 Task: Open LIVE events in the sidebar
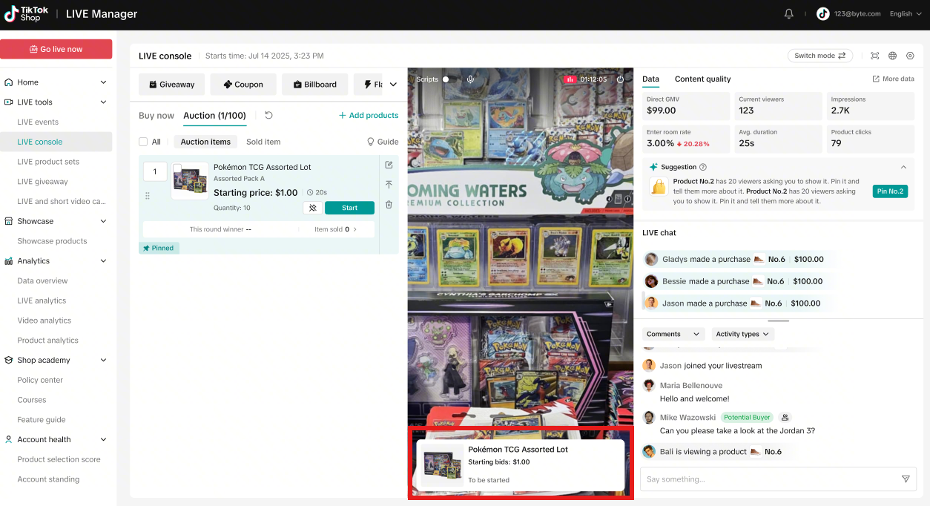pos(38,122)
